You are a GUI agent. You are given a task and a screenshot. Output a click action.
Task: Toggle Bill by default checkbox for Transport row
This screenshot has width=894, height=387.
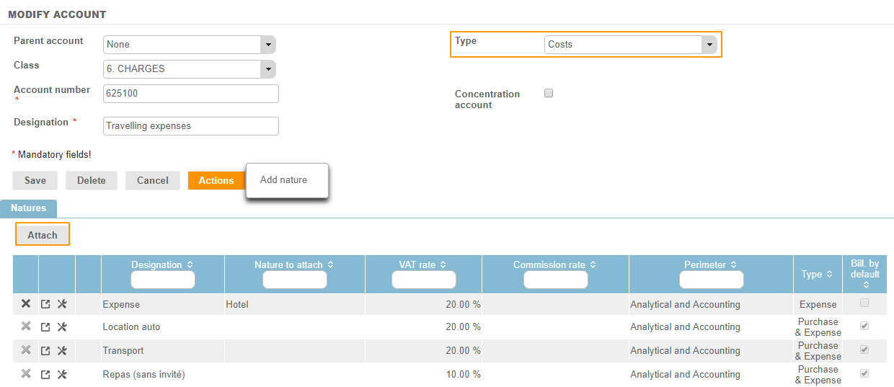[x=864, y=350]
